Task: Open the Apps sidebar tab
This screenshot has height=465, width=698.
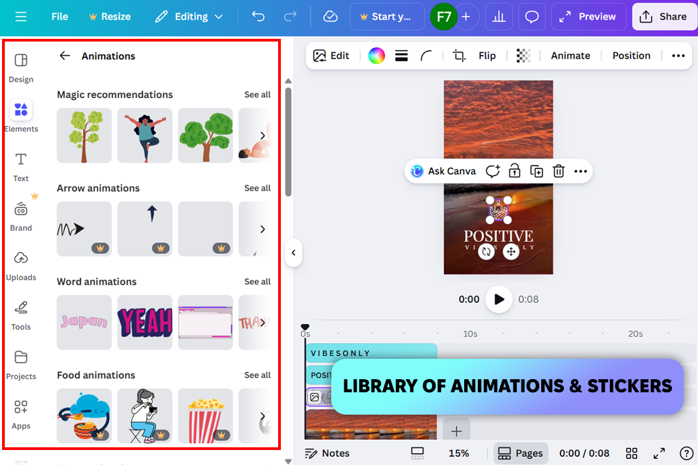Action: click(x=21, y=415)
